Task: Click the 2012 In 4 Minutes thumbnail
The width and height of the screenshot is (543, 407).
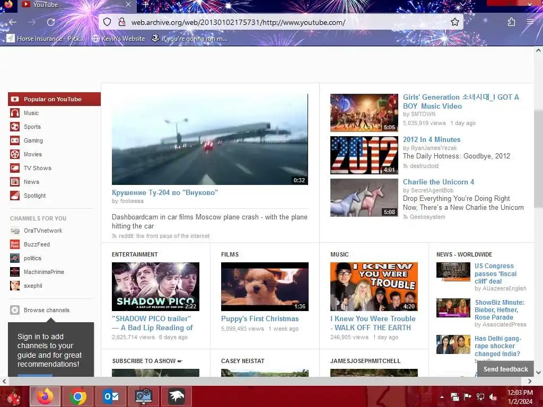Action: click(x=364, y=155)
